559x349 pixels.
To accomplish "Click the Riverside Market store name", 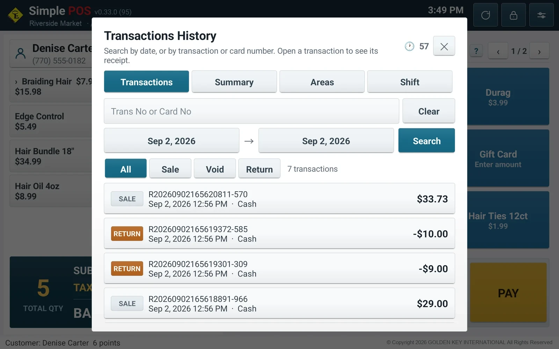I will (55, 23).
